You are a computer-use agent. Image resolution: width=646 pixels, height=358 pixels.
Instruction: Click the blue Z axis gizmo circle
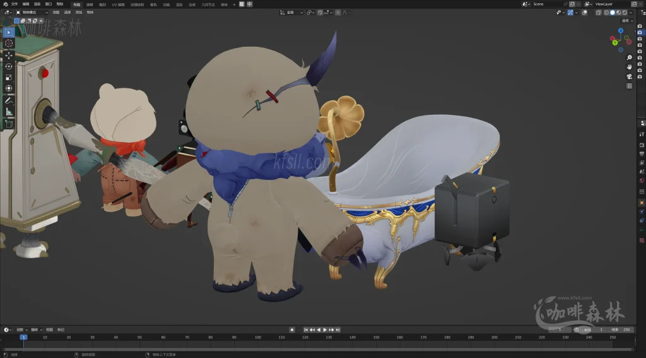621,30
